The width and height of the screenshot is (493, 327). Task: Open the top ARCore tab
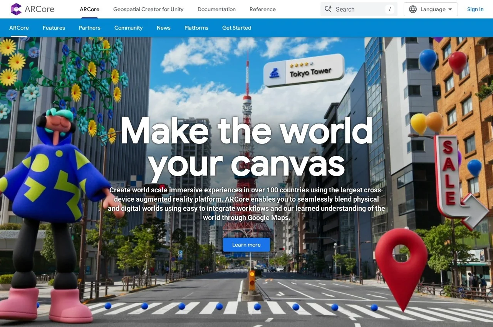(x=89, y=9)
